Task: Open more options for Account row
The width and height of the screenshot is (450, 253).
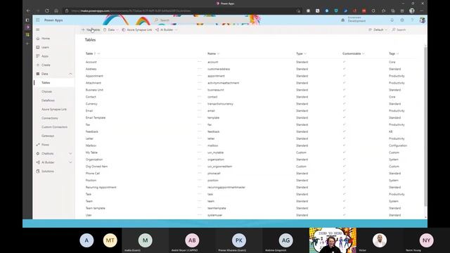Action: click(200, 62)
